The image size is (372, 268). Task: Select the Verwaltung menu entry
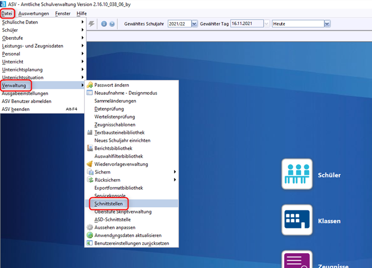(43, 85)
